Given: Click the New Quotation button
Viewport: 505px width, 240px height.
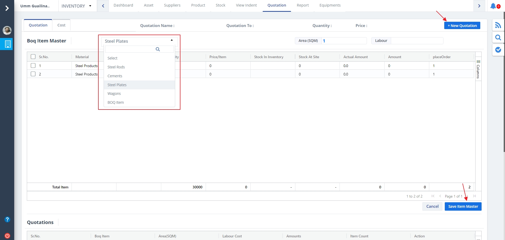Looking at the screenshot, I should pos(462,26).
